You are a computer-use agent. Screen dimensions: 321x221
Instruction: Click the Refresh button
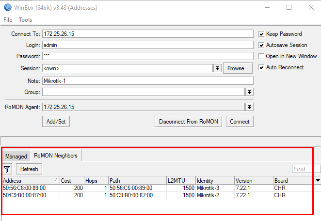(30, 169)
